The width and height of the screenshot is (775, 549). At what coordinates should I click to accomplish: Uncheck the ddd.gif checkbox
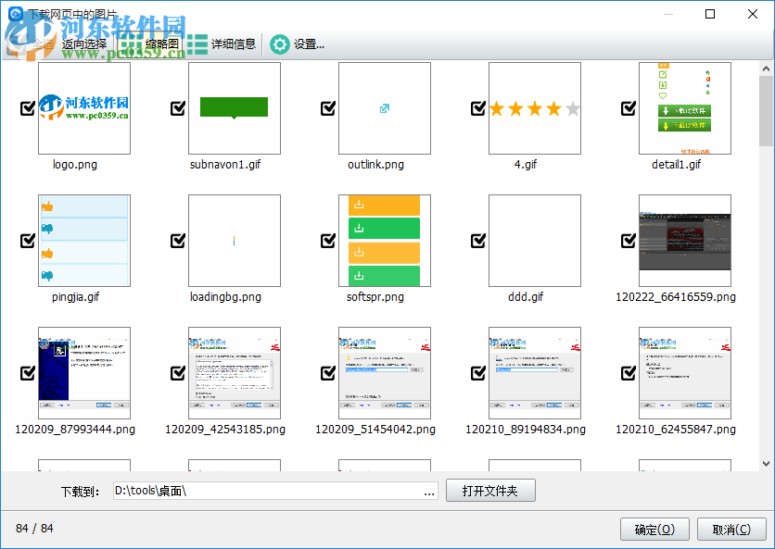click(x=478, y=241)
